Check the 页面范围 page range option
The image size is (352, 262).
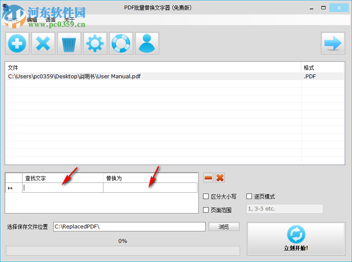tap(206, 209)
